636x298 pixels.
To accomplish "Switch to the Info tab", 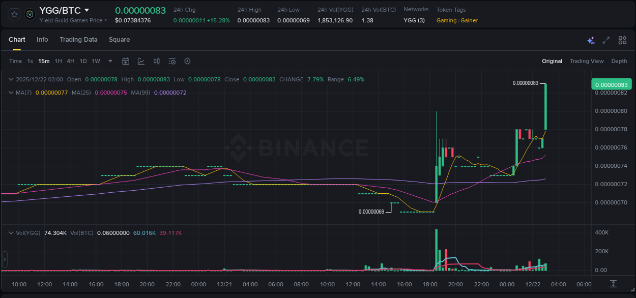I will click(42, 40).
